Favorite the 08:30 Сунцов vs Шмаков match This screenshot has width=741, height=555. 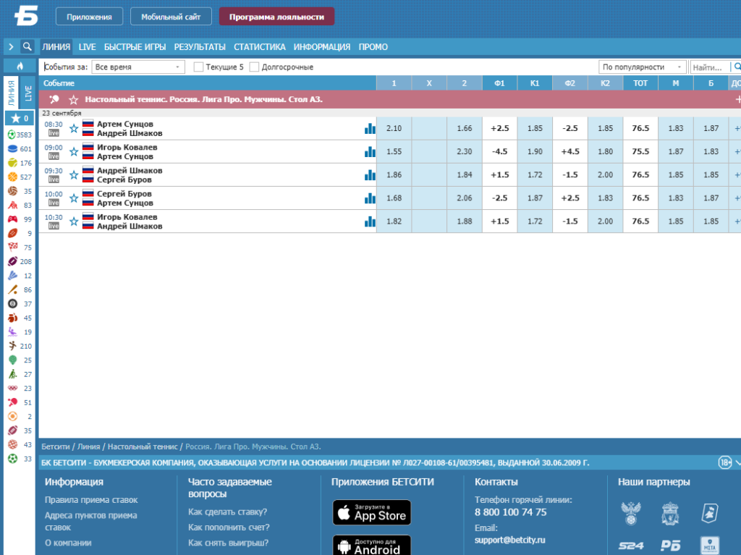pyautogui.click(x=74, y=128)
